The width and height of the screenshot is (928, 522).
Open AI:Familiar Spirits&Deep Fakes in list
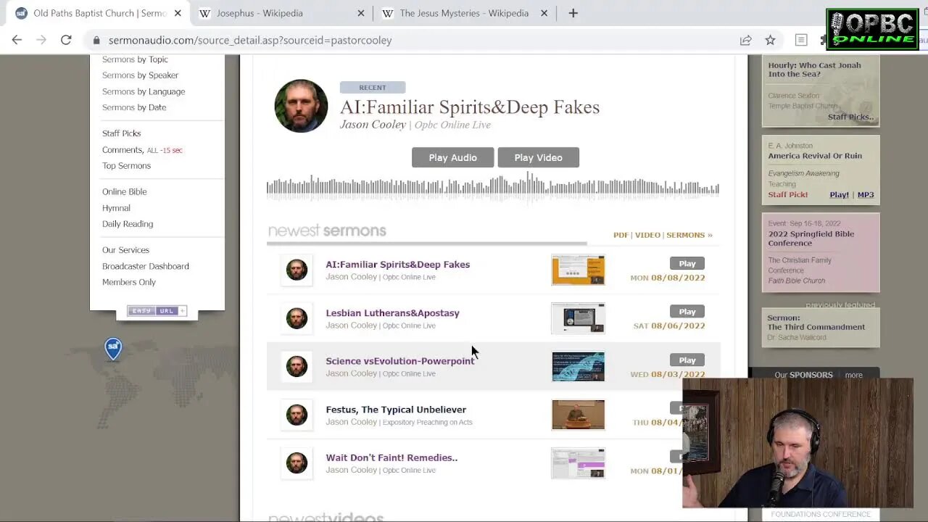[x=397, y=265]
